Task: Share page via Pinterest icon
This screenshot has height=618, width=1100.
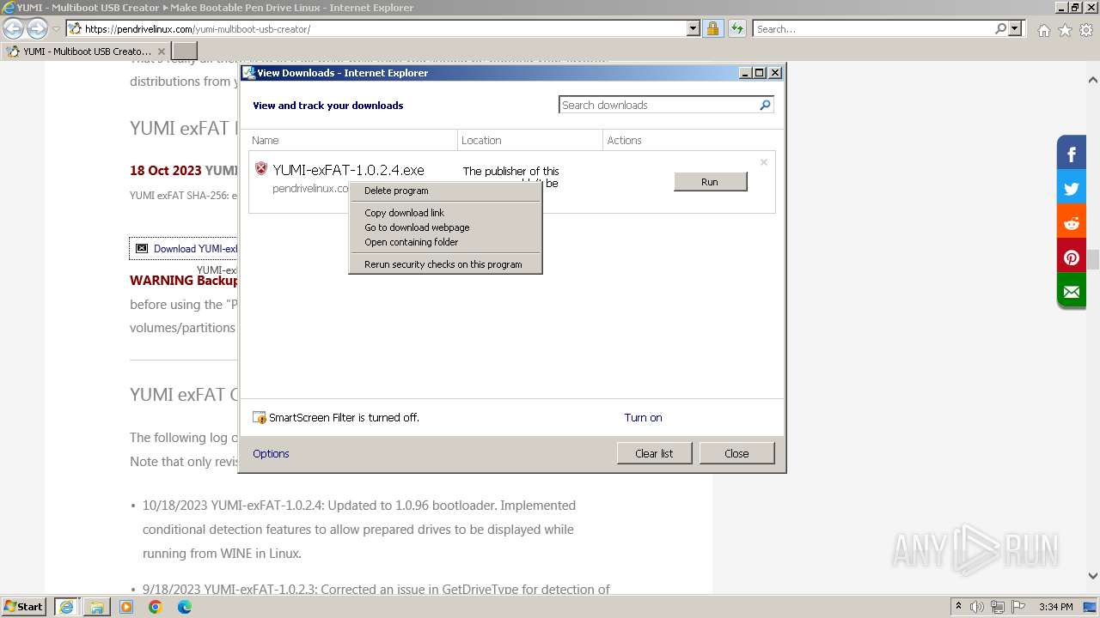Action: [1072, 257]
